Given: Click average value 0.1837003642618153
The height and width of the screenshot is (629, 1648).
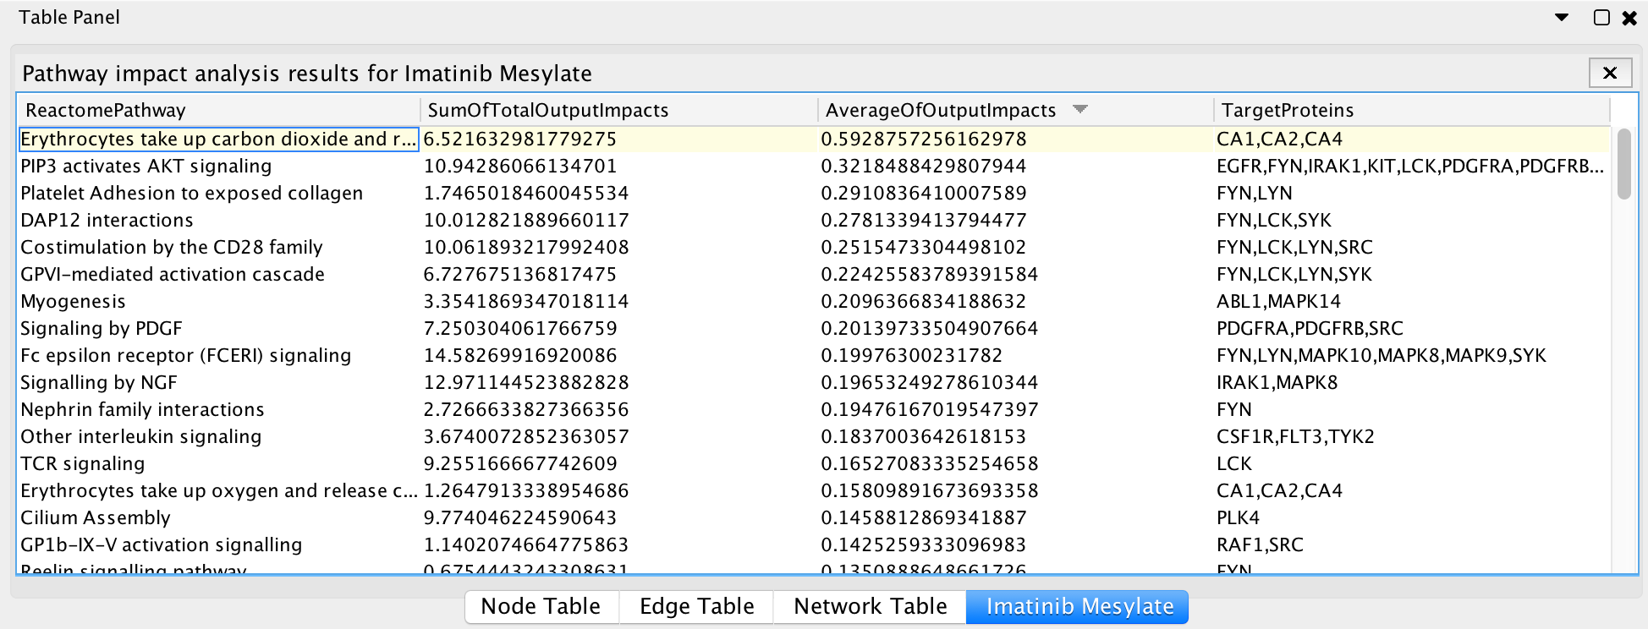Looking at the screenshot, I should (x=924, y=437).
